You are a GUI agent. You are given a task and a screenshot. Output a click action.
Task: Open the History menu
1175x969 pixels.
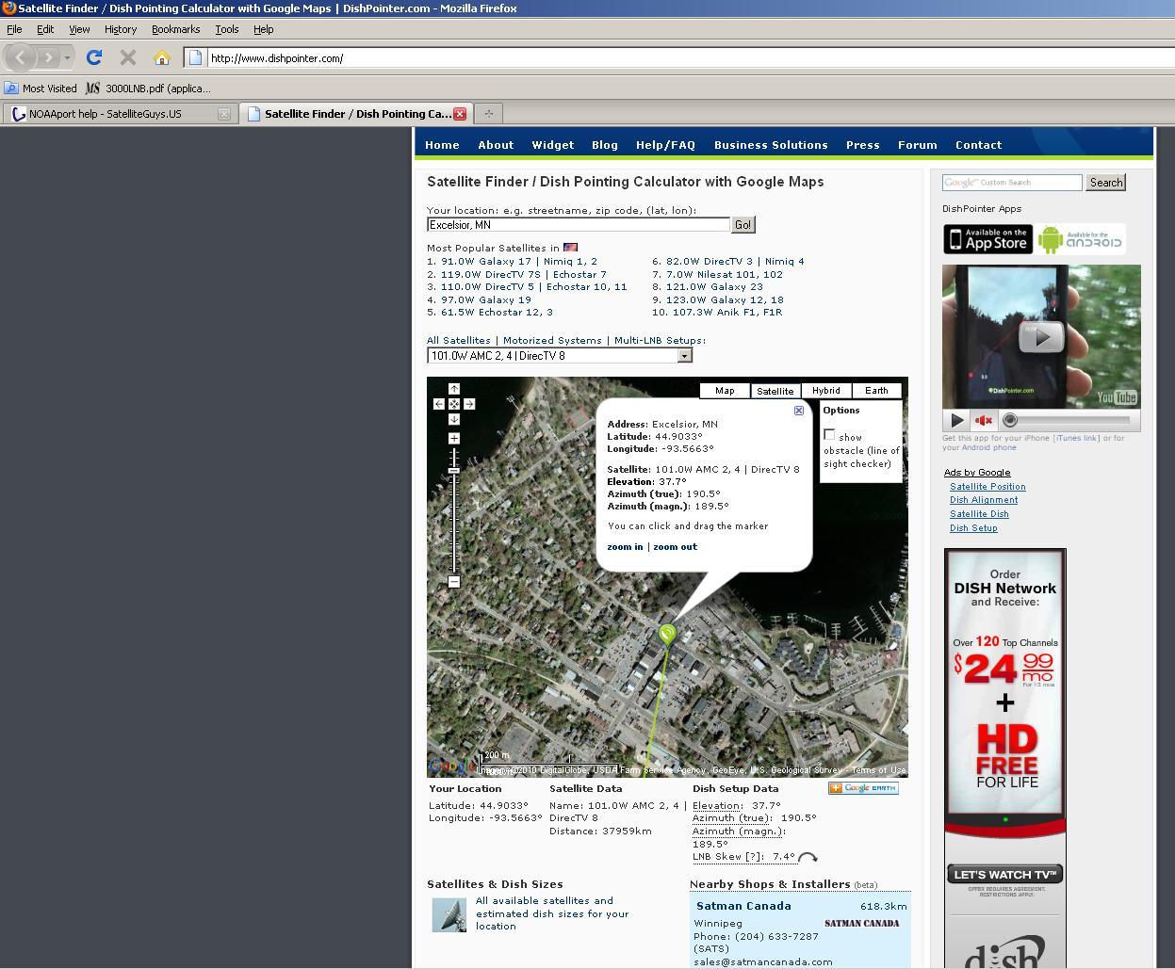pyautogui.click(x=121, y=29)
